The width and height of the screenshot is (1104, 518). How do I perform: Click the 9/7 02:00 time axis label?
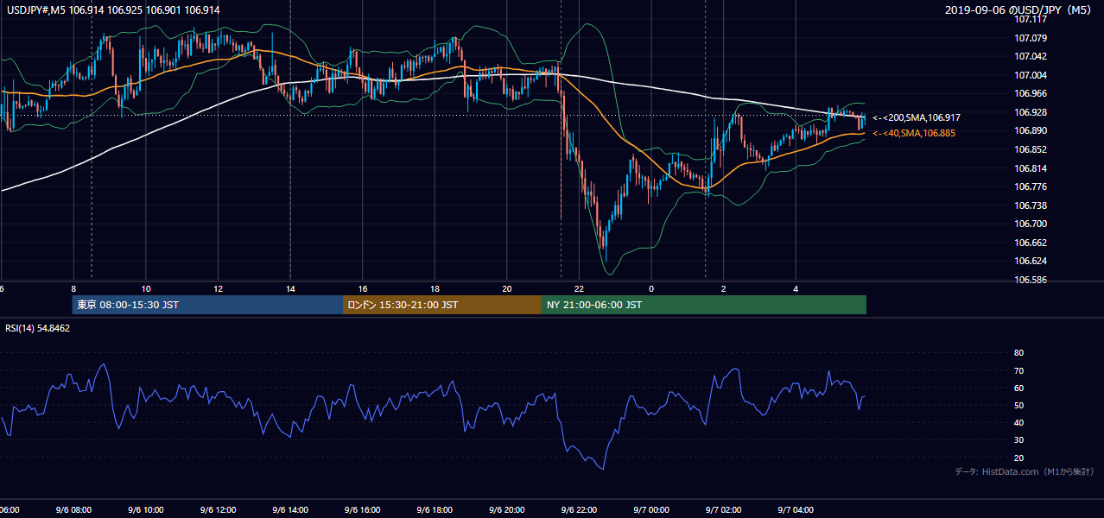(x=722, y=510)
